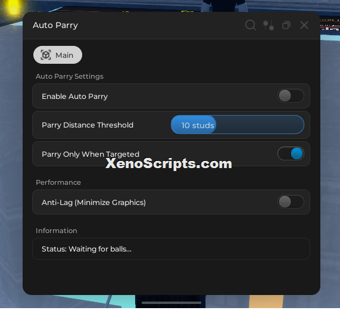Click the Parry Distance Threshold slider track

click(238, 125)
